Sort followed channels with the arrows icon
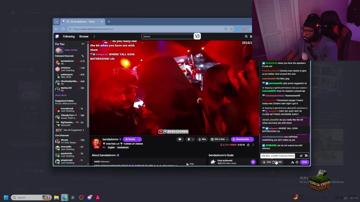 82,56
